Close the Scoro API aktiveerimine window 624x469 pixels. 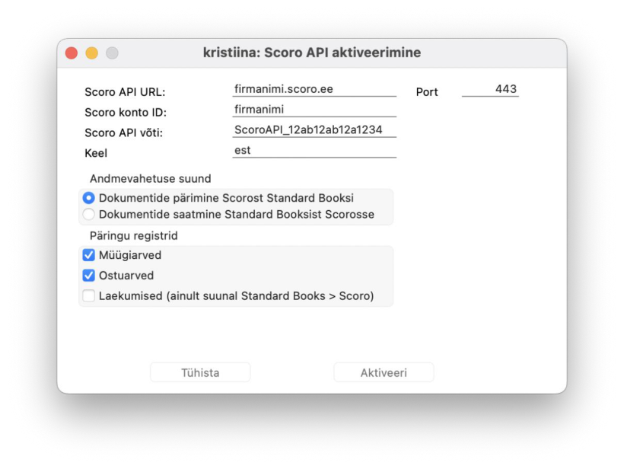[x=72, y=53]
